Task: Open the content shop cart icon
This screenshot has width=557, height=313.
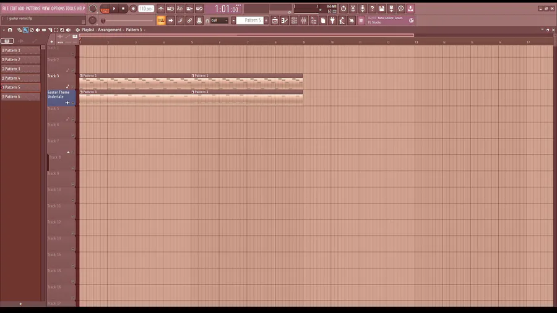Action: (361, 20)
